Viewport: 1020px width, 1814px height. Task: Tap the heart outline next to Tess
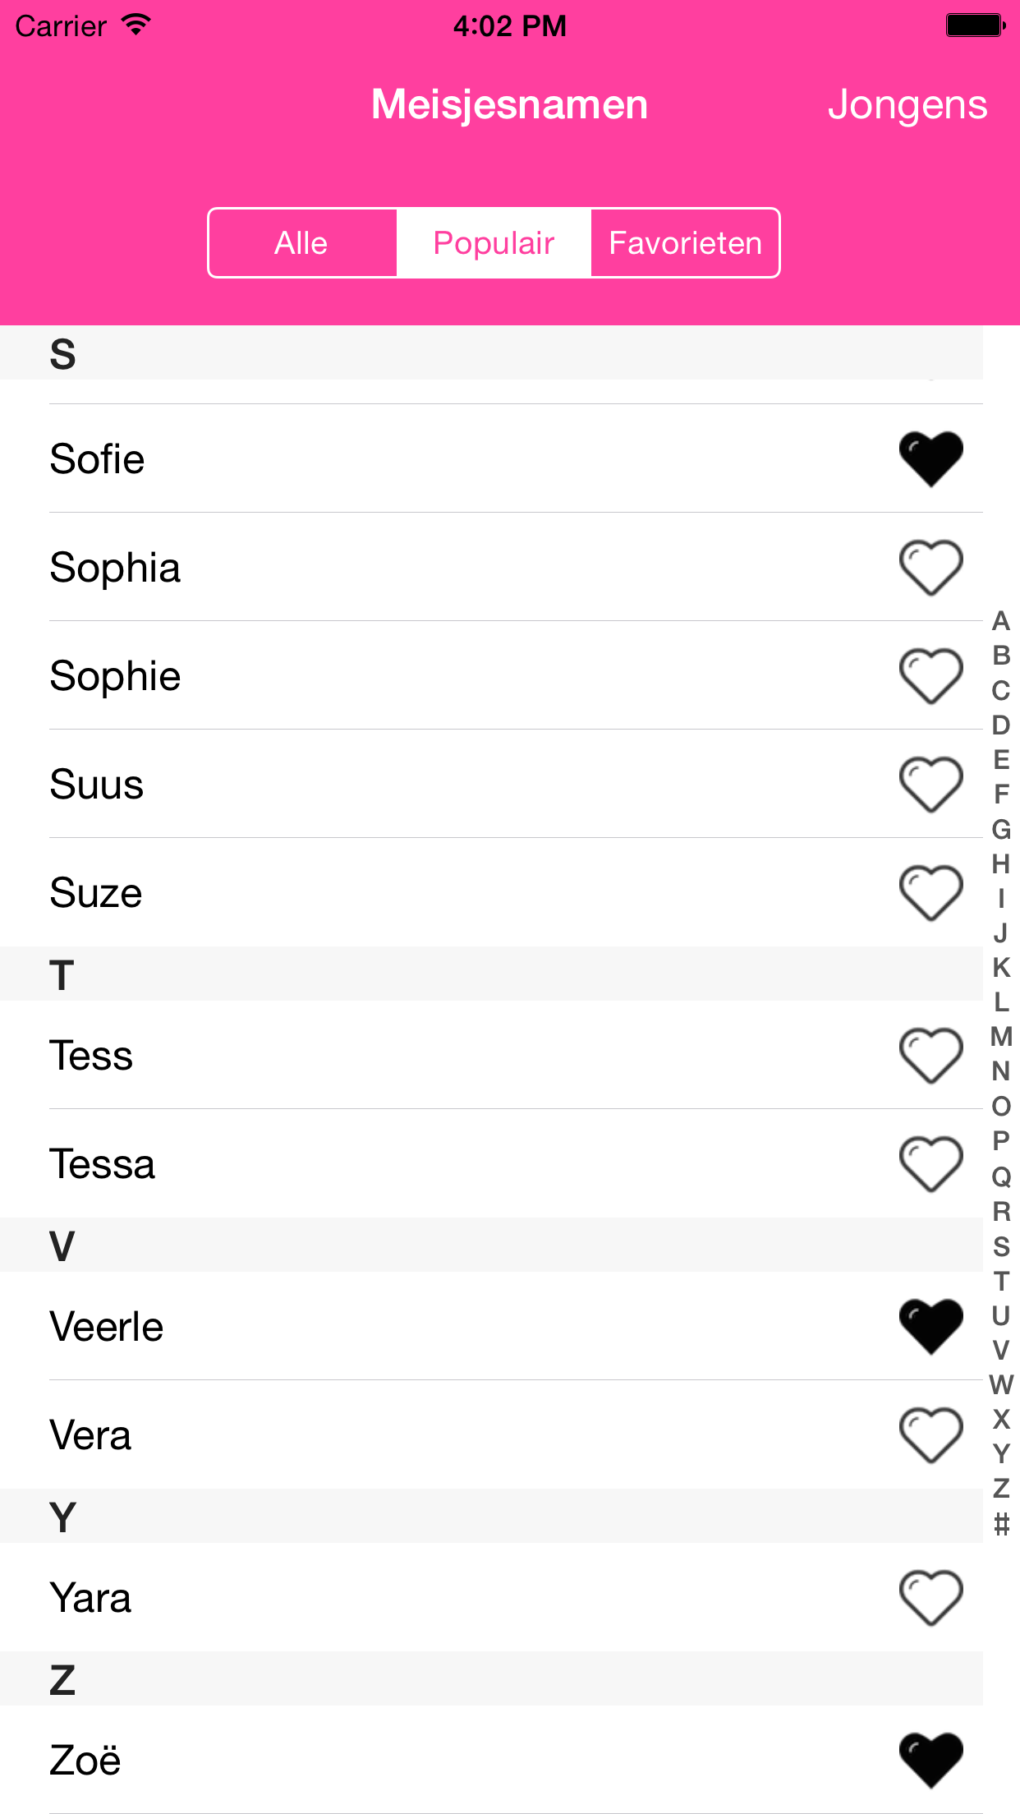tap(930, 1055)
